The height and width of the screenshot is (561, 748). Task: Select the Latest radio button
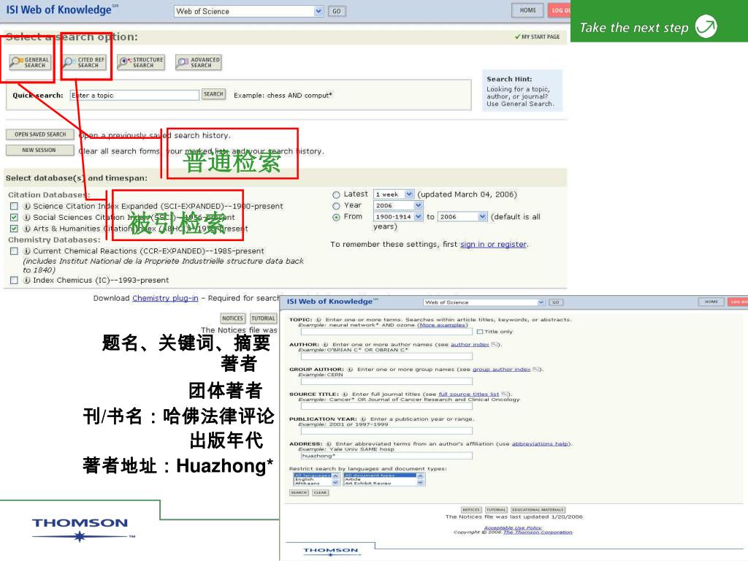click(x=336, y=194)
